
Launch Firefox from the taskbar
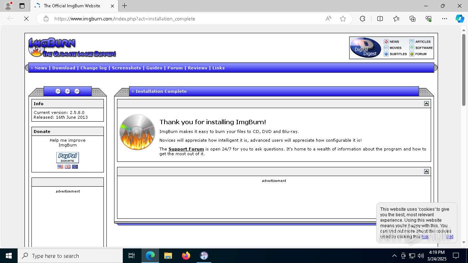pos(186,256)
